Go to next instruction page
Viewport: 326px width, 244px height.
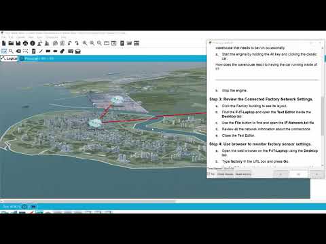[316, 174]
